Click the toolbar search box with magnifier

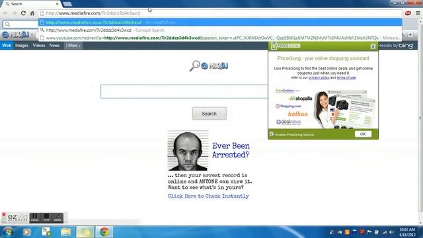[20, 24]
